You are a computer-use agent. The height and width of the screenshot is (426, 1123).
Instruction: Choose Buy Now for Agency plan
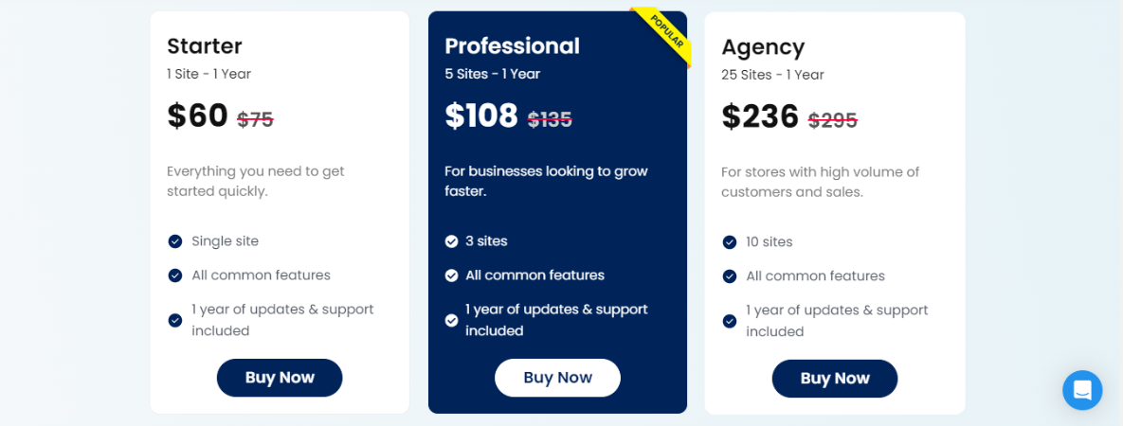(835, 379)
